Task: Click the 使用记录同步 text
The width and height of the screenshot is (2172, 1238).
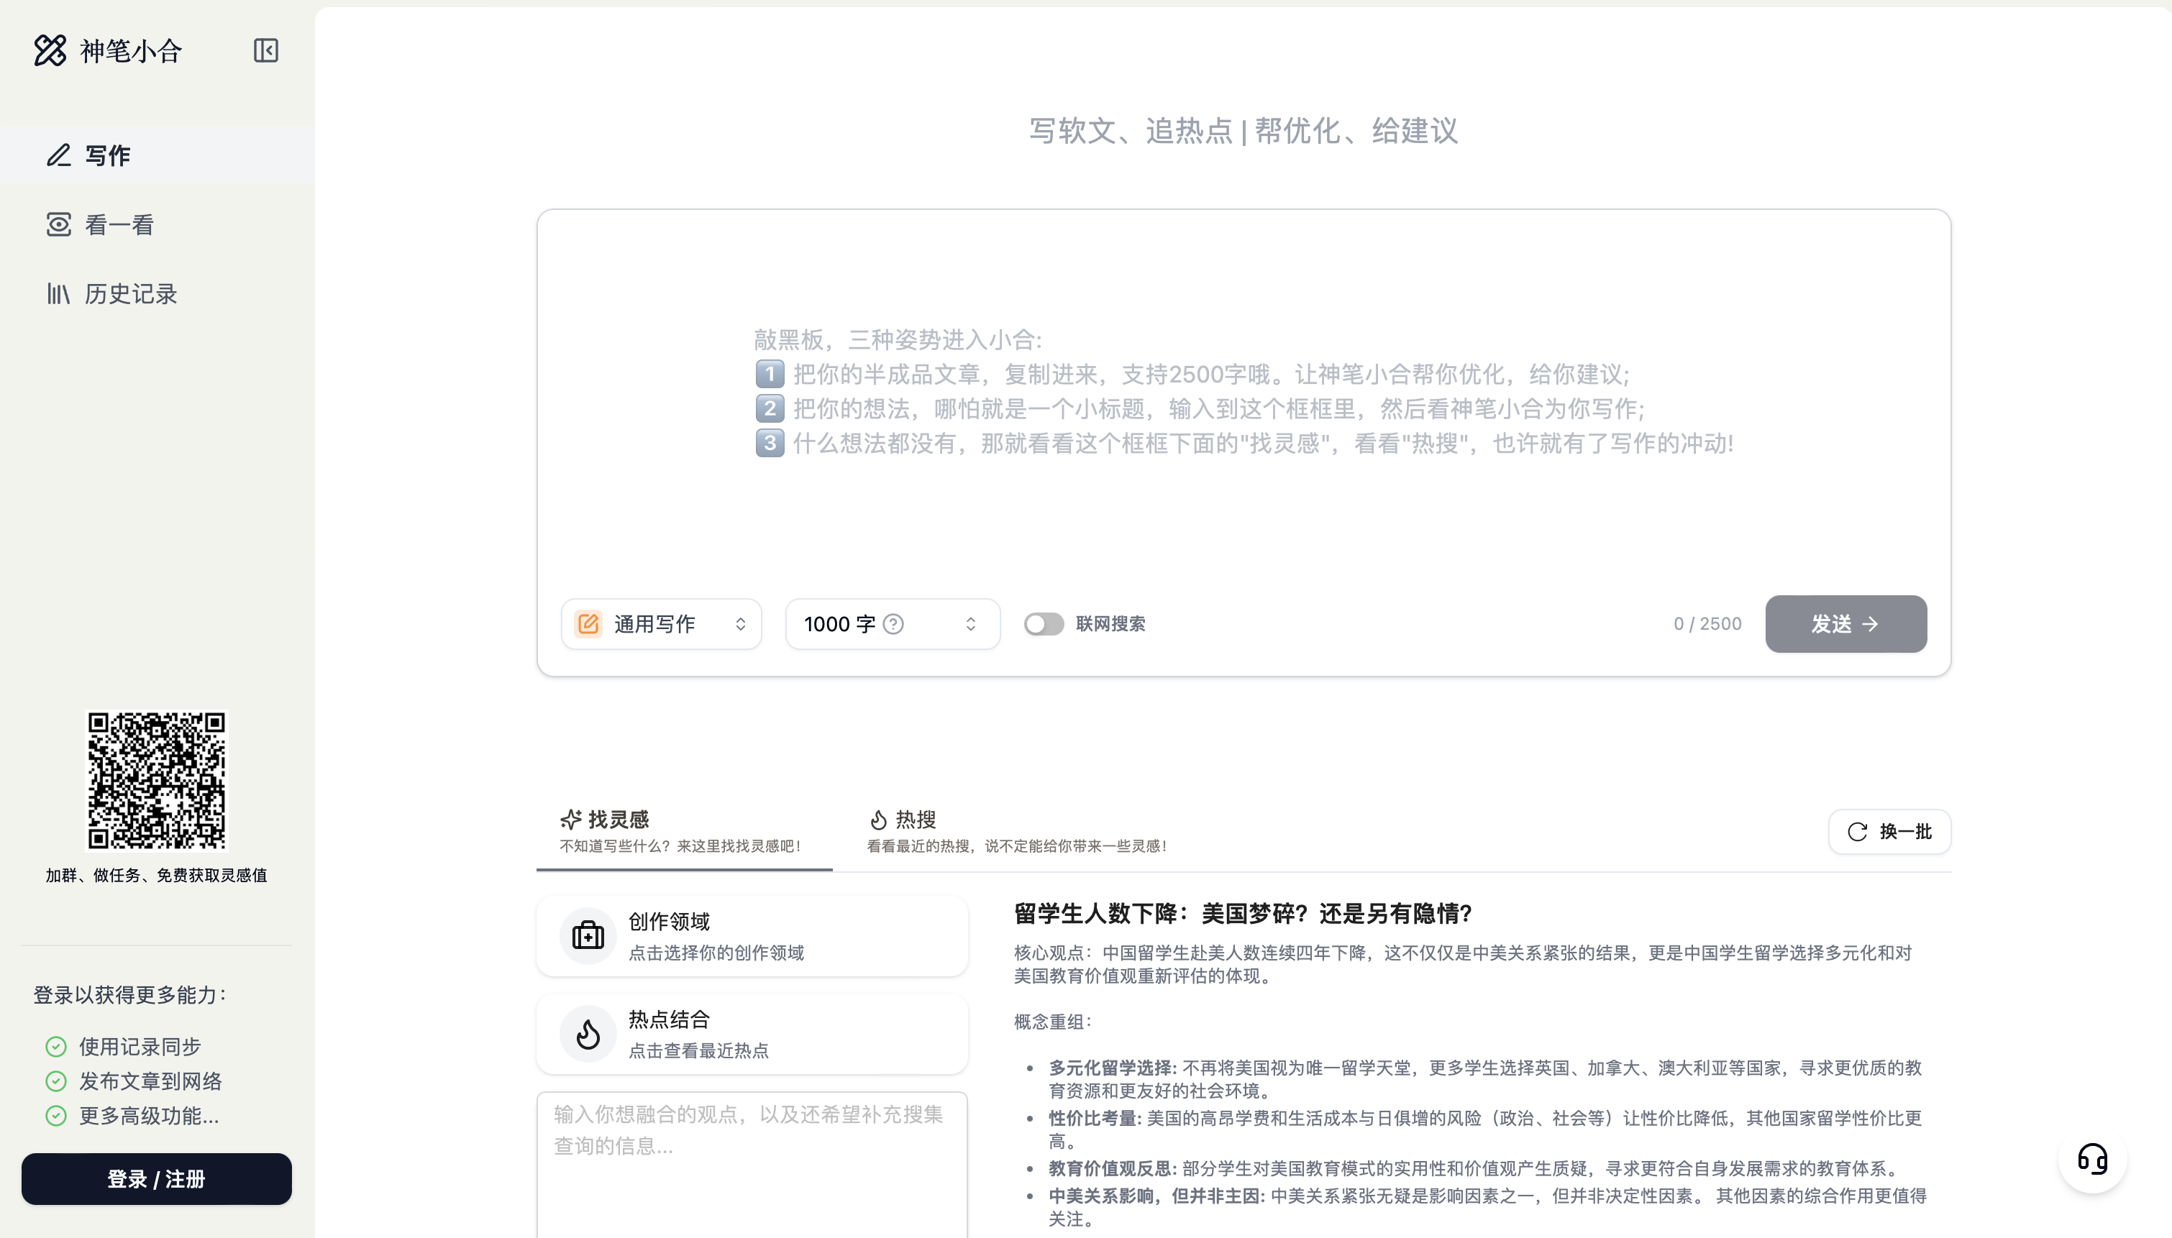Action: pos(140,1046)
